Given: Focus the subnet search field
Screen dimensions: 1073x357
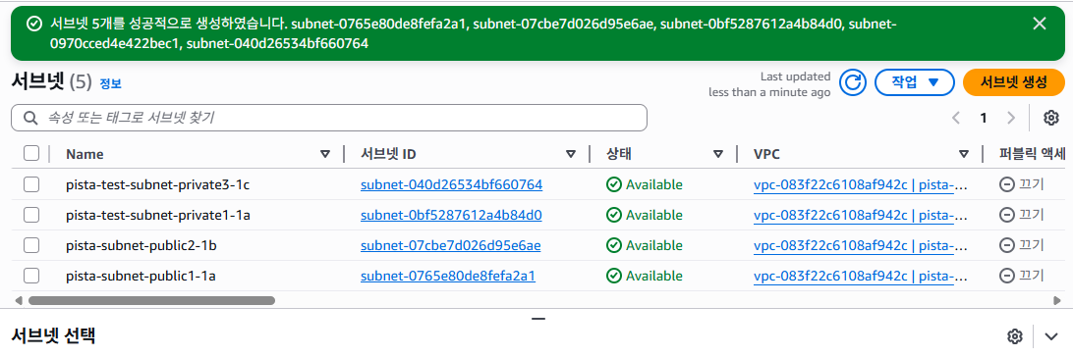Looking at the screenshot, I should tap(329, 118).
